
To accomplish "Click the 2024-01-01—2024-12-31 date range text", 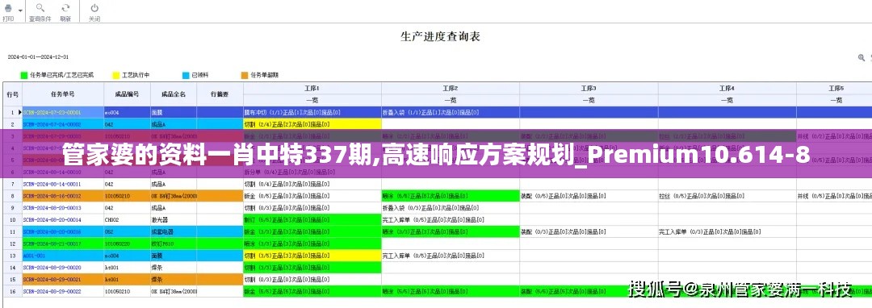I will tap(38, 57).
